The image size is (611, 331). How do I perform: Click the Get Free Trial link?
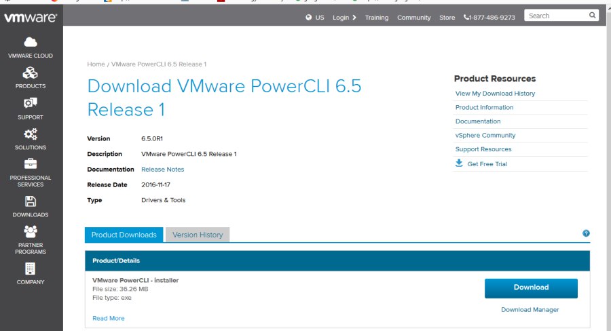click(487, 164)
